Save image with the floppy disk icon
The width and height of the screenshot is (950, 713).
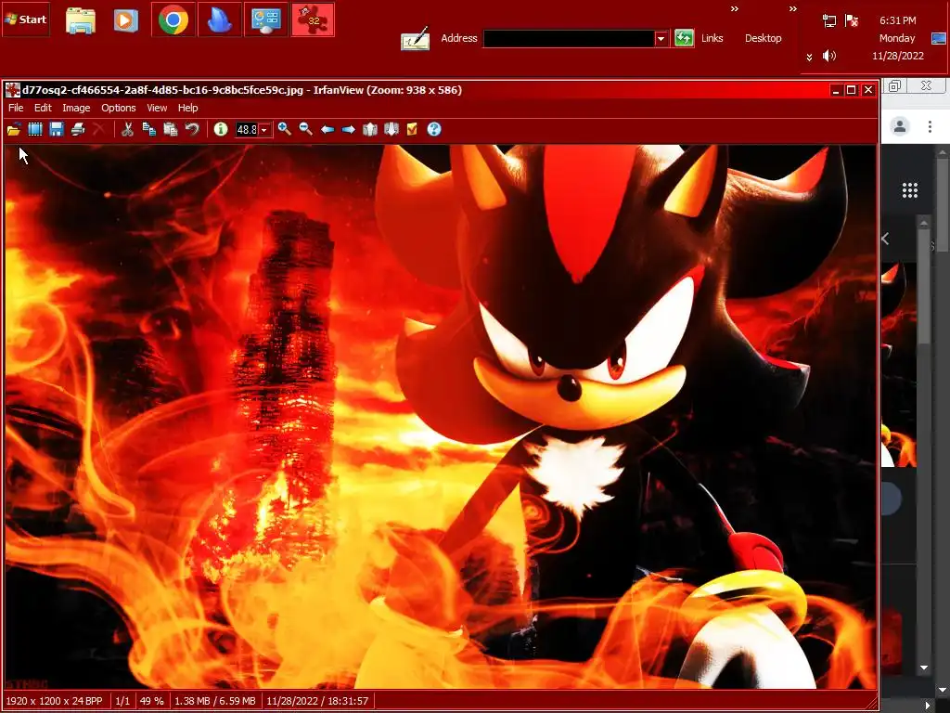click(x=57, y=129)
